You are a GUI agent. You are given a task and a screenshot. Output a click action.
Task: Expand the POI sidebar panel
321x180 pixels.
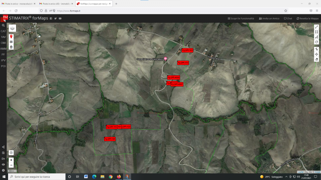pyautogui.click(x=3, y=66)
